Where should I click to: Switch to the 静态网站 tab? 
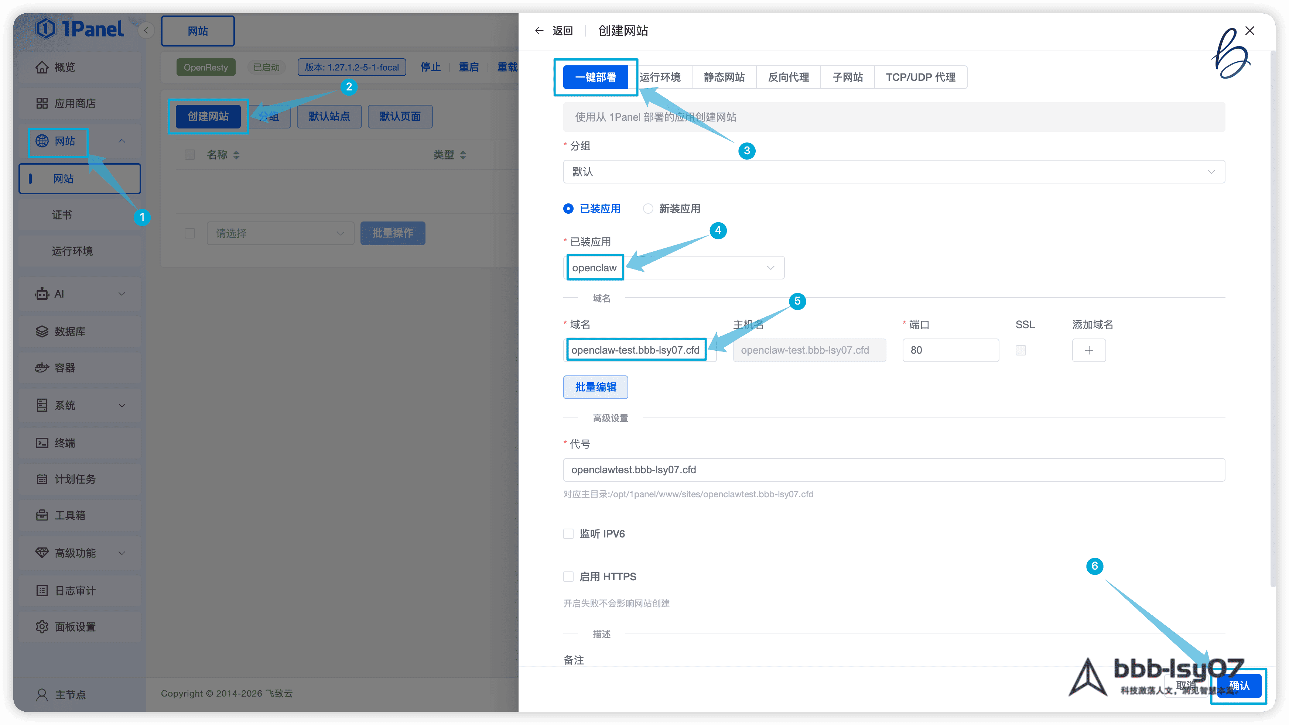tap(724, 78)
